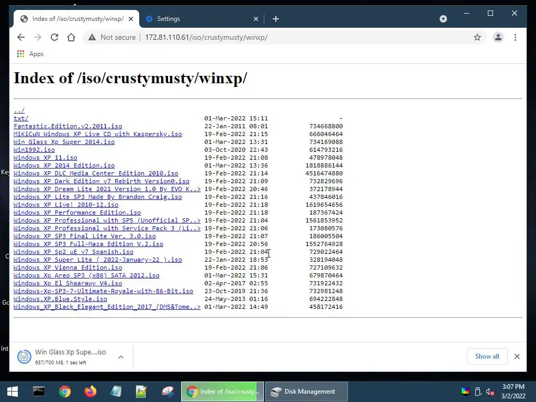536x402 pixels.
Task: Go back with the browser back arrow
Action: pyautogui.click(x=21, y=37)
